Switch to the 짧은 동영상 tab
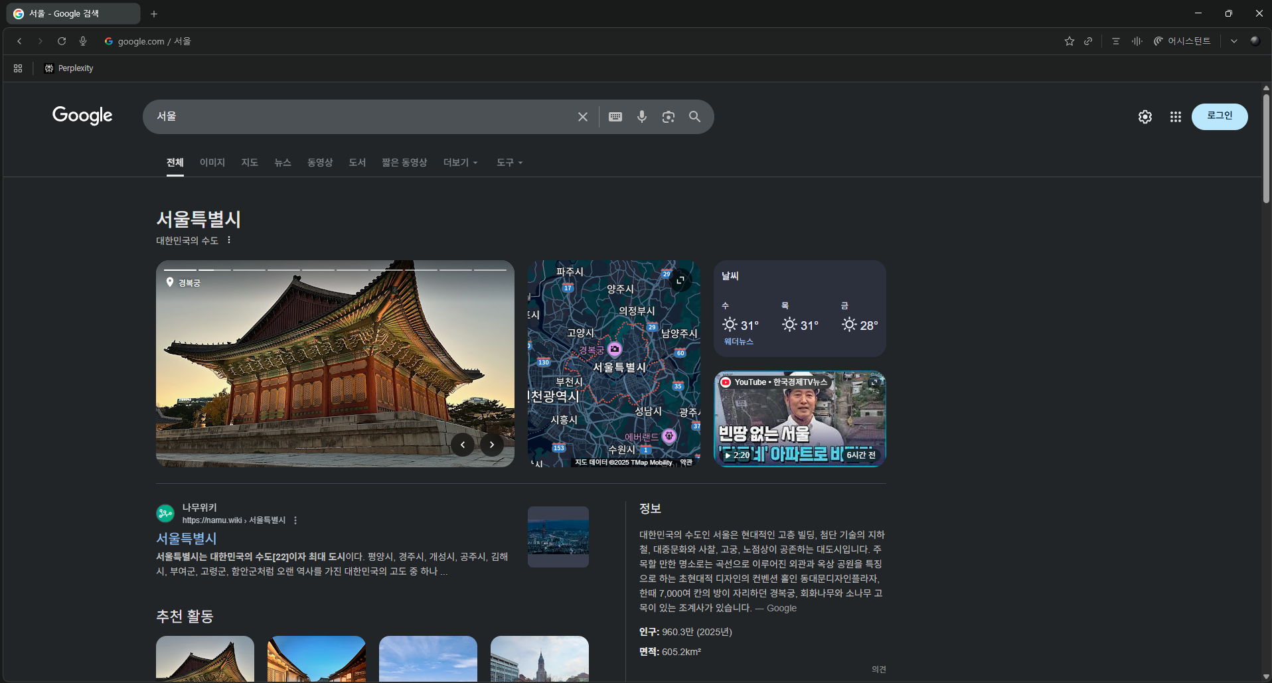1272x683 pixels. coord(404,163)
